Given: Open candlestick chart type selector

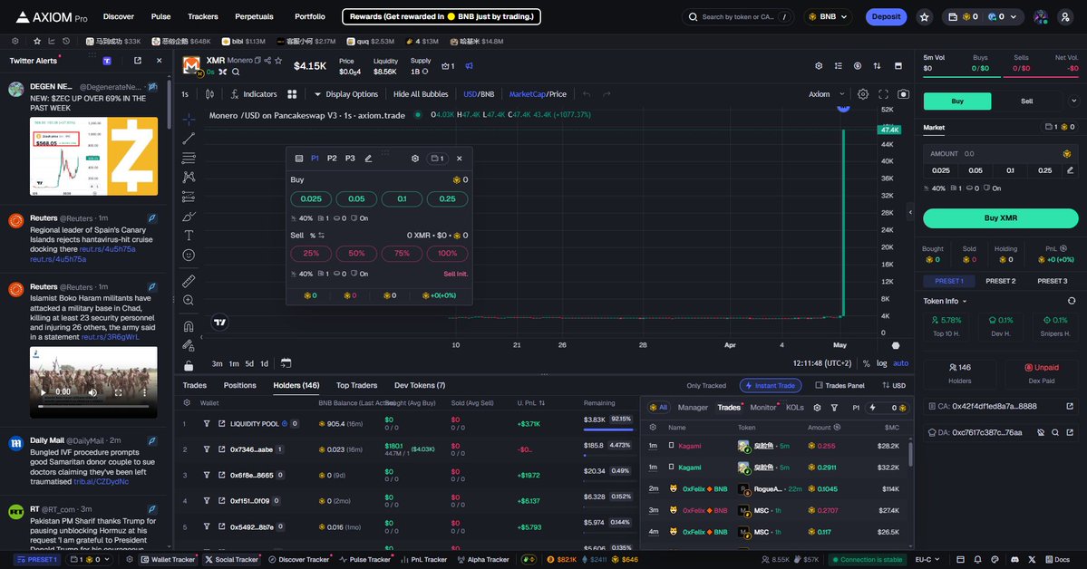Looking at the screenshot, I should pos(209,94).
